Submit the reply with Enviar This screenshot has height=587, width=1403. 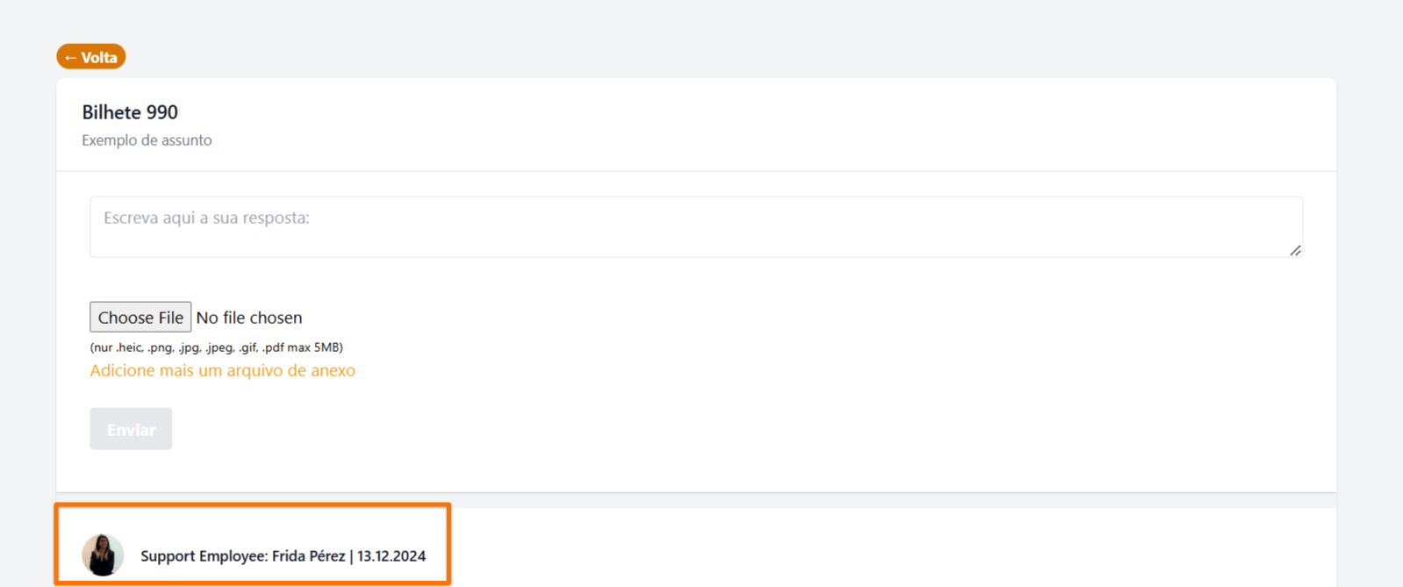click(131, 429)
